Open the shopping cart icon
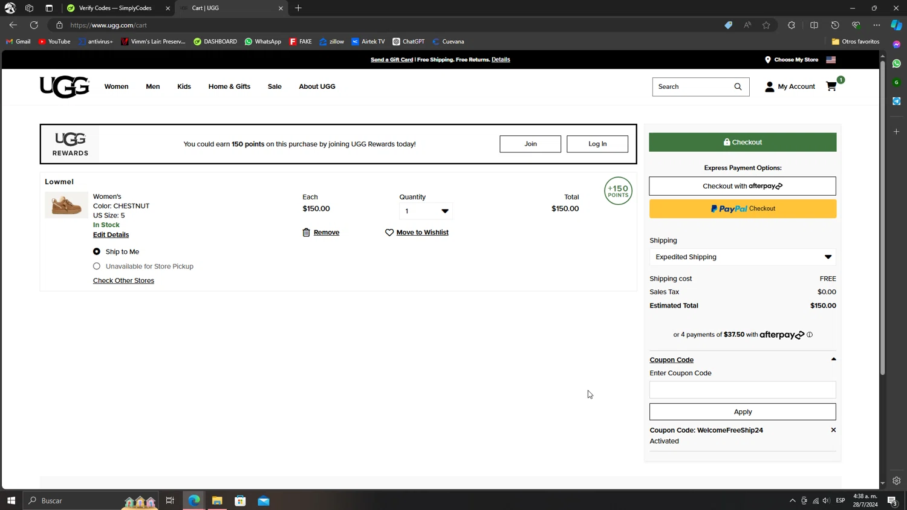Viewport: 907px width, 510px height. pyautogui.click(x=831, y=86)
